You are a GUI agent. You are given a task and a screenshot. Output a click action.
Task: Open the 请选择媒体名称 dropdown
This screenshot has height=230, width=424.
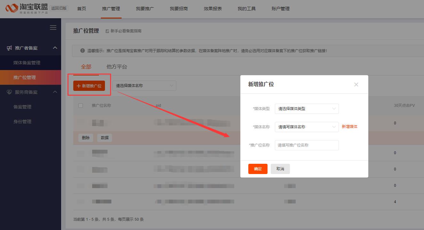pos(144,86)
